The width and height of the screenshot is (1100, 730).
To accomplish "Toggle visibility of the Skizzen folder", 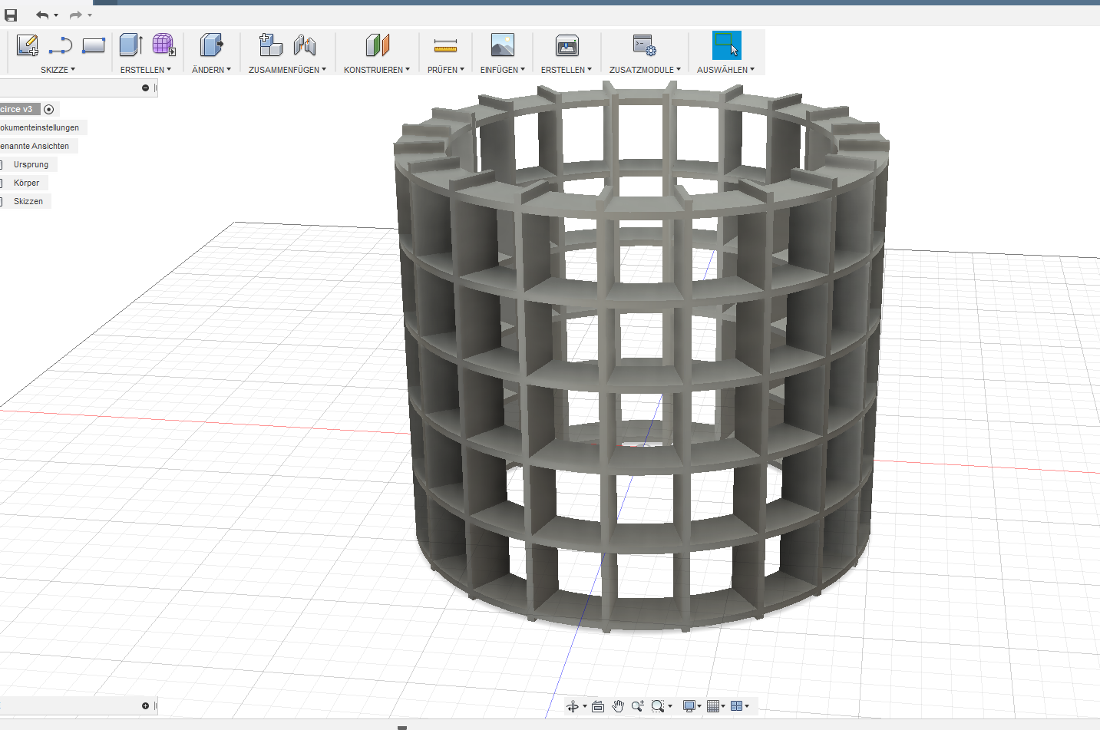I will (x=2, y=202).
